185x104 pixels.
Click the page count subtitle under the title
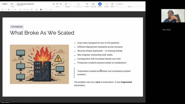point(20,5)
